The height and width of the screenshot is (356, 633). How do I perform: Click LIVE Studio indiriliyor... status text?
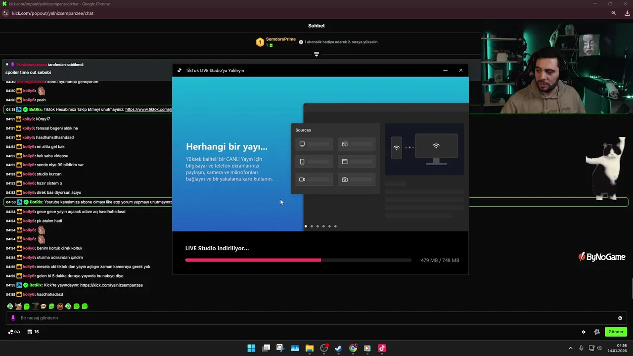pos(217,248)
